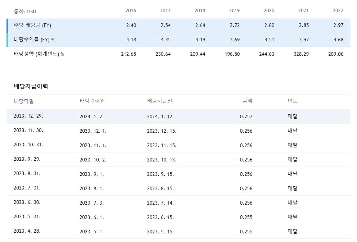Screen dimensions: 357x242
Task: Select ex-dividend date 2023. 5. 31.
Action: (27, 216)
